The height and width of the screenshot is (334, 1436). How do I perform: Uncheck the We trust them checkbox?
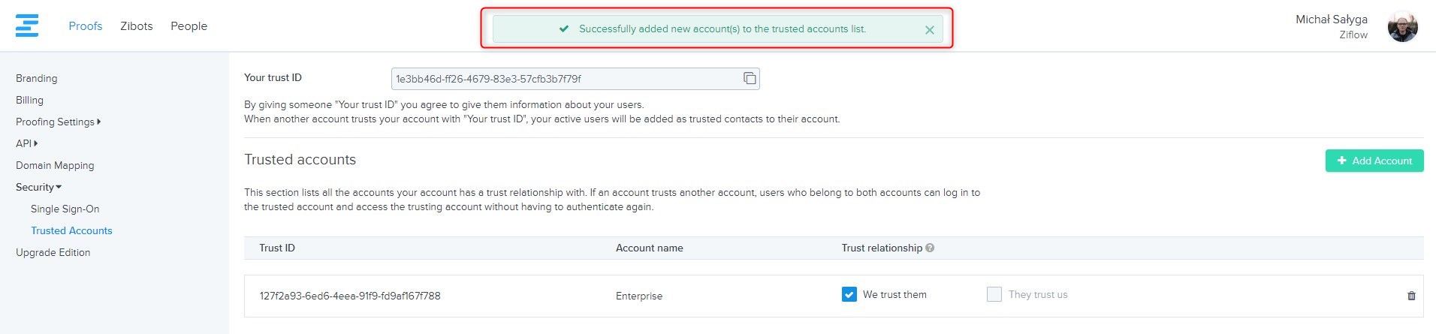pyautogui.click(x=849, y=295)
